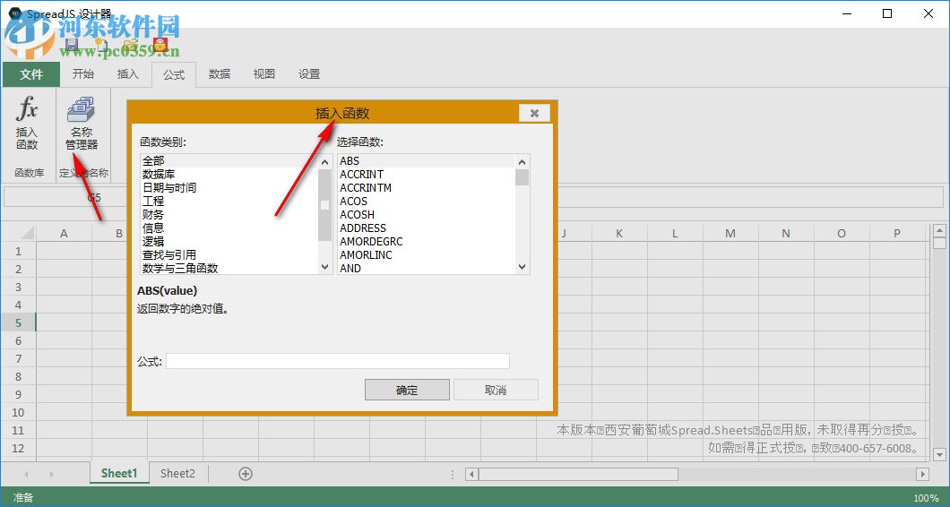This screenshot has width=950, height=507.
Task: Click the sheet vertical scrollbar up arrow
Action: [x=940, y=231]
